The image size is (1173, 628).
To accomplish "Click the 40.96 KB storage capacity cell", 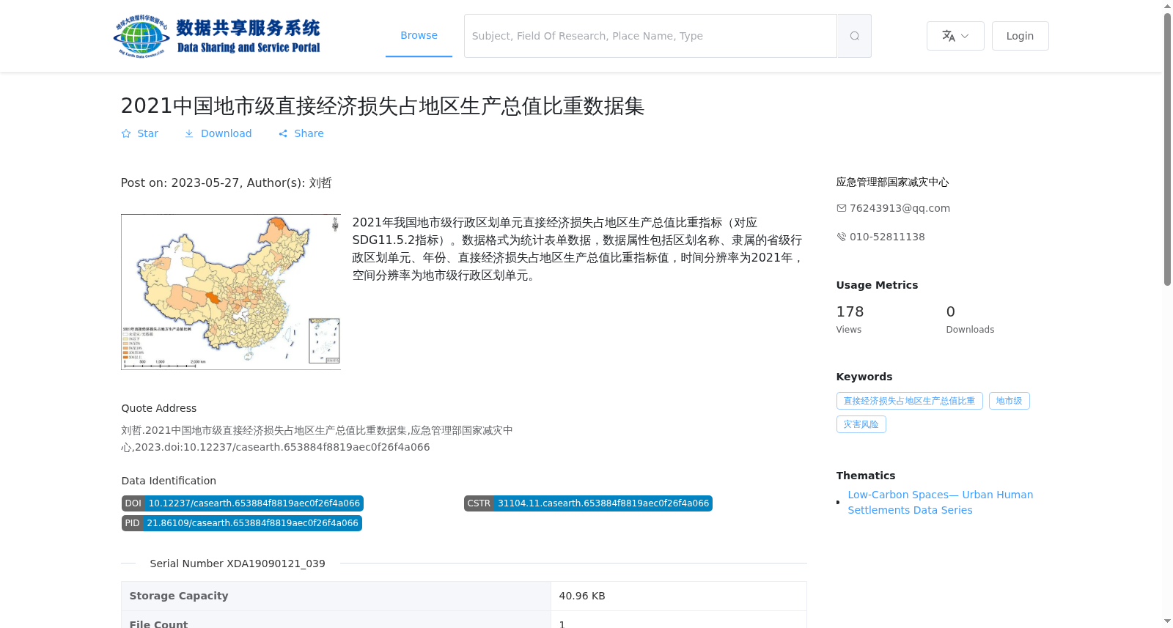I will (x=678, y=596).
